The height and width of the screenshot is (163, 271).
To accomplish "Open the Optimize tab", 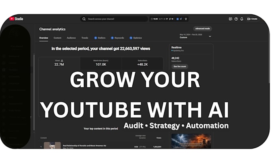I will pyautogui.click(x=135, y=38).
